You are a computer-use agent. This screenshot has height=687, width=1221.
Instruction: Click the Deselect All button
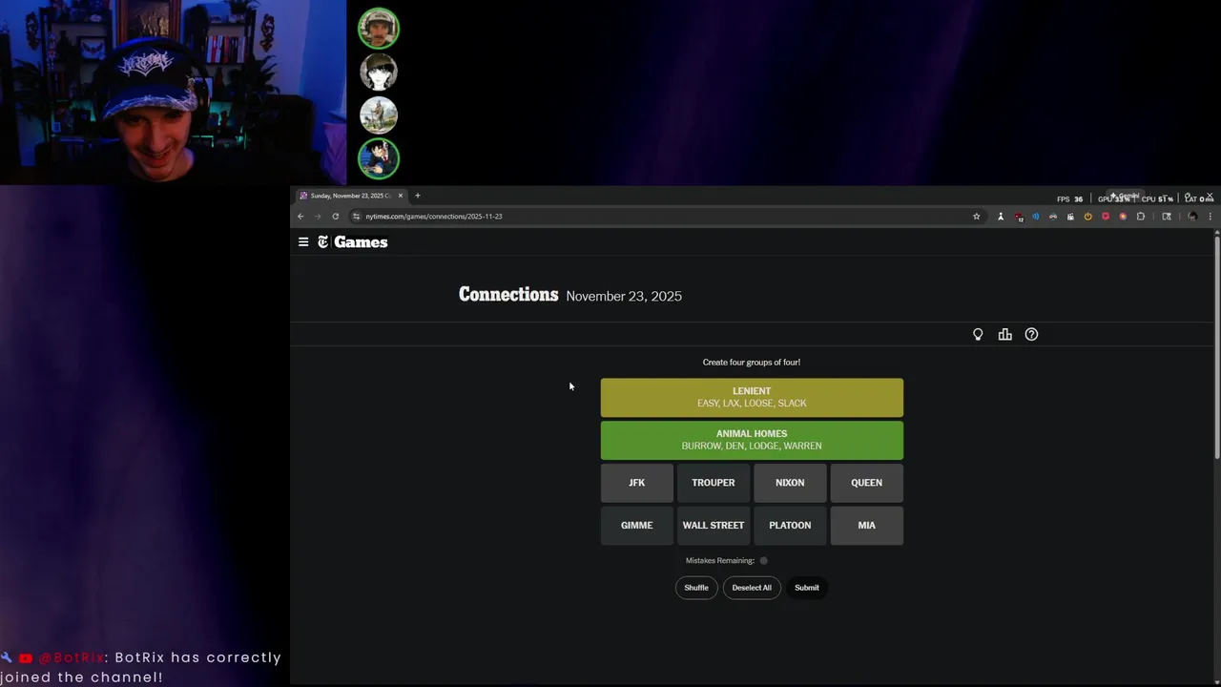pyautogui.click(x=752, y=588)
